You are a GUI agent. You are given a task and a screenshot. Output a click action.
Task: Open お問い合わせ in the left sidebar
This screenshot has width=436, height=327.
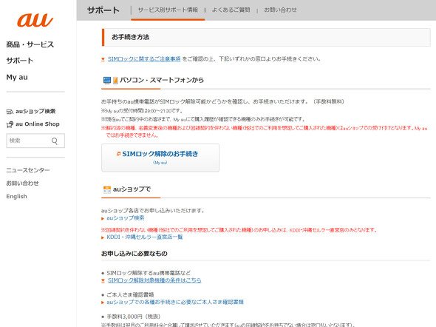click(x=22, y=183)
